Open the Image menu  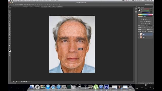pyautogui.click(x=27, y=1)
